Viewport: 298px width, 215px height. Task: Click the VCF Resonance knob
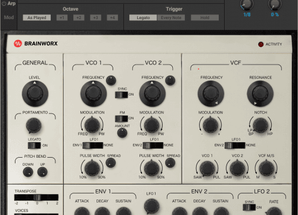click(260, 94)
